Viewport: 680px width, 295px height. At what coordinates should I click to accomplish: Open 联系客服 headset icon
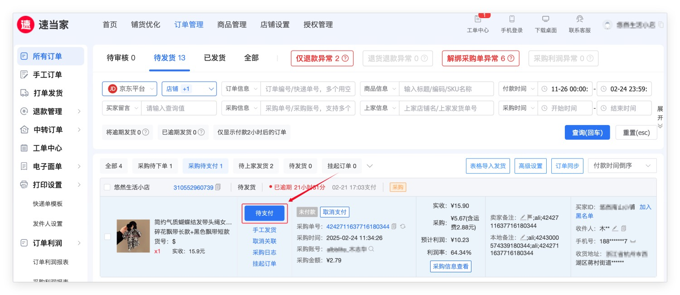pyautogui.click(x=579, y=19)
